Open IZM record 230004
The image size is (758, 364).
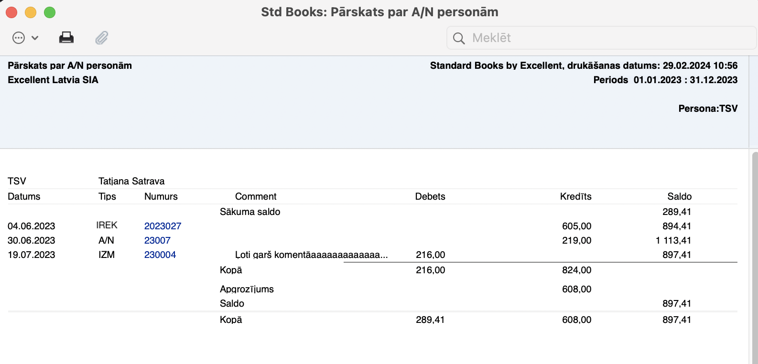160,255
